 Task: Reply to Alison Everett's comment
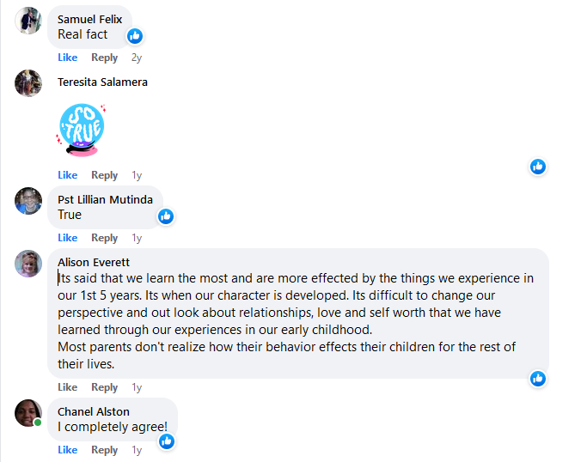point(104,387)
